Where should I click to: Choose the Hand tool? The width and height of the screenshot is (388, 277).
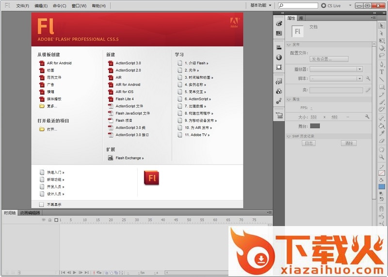(x=382, y=149)
